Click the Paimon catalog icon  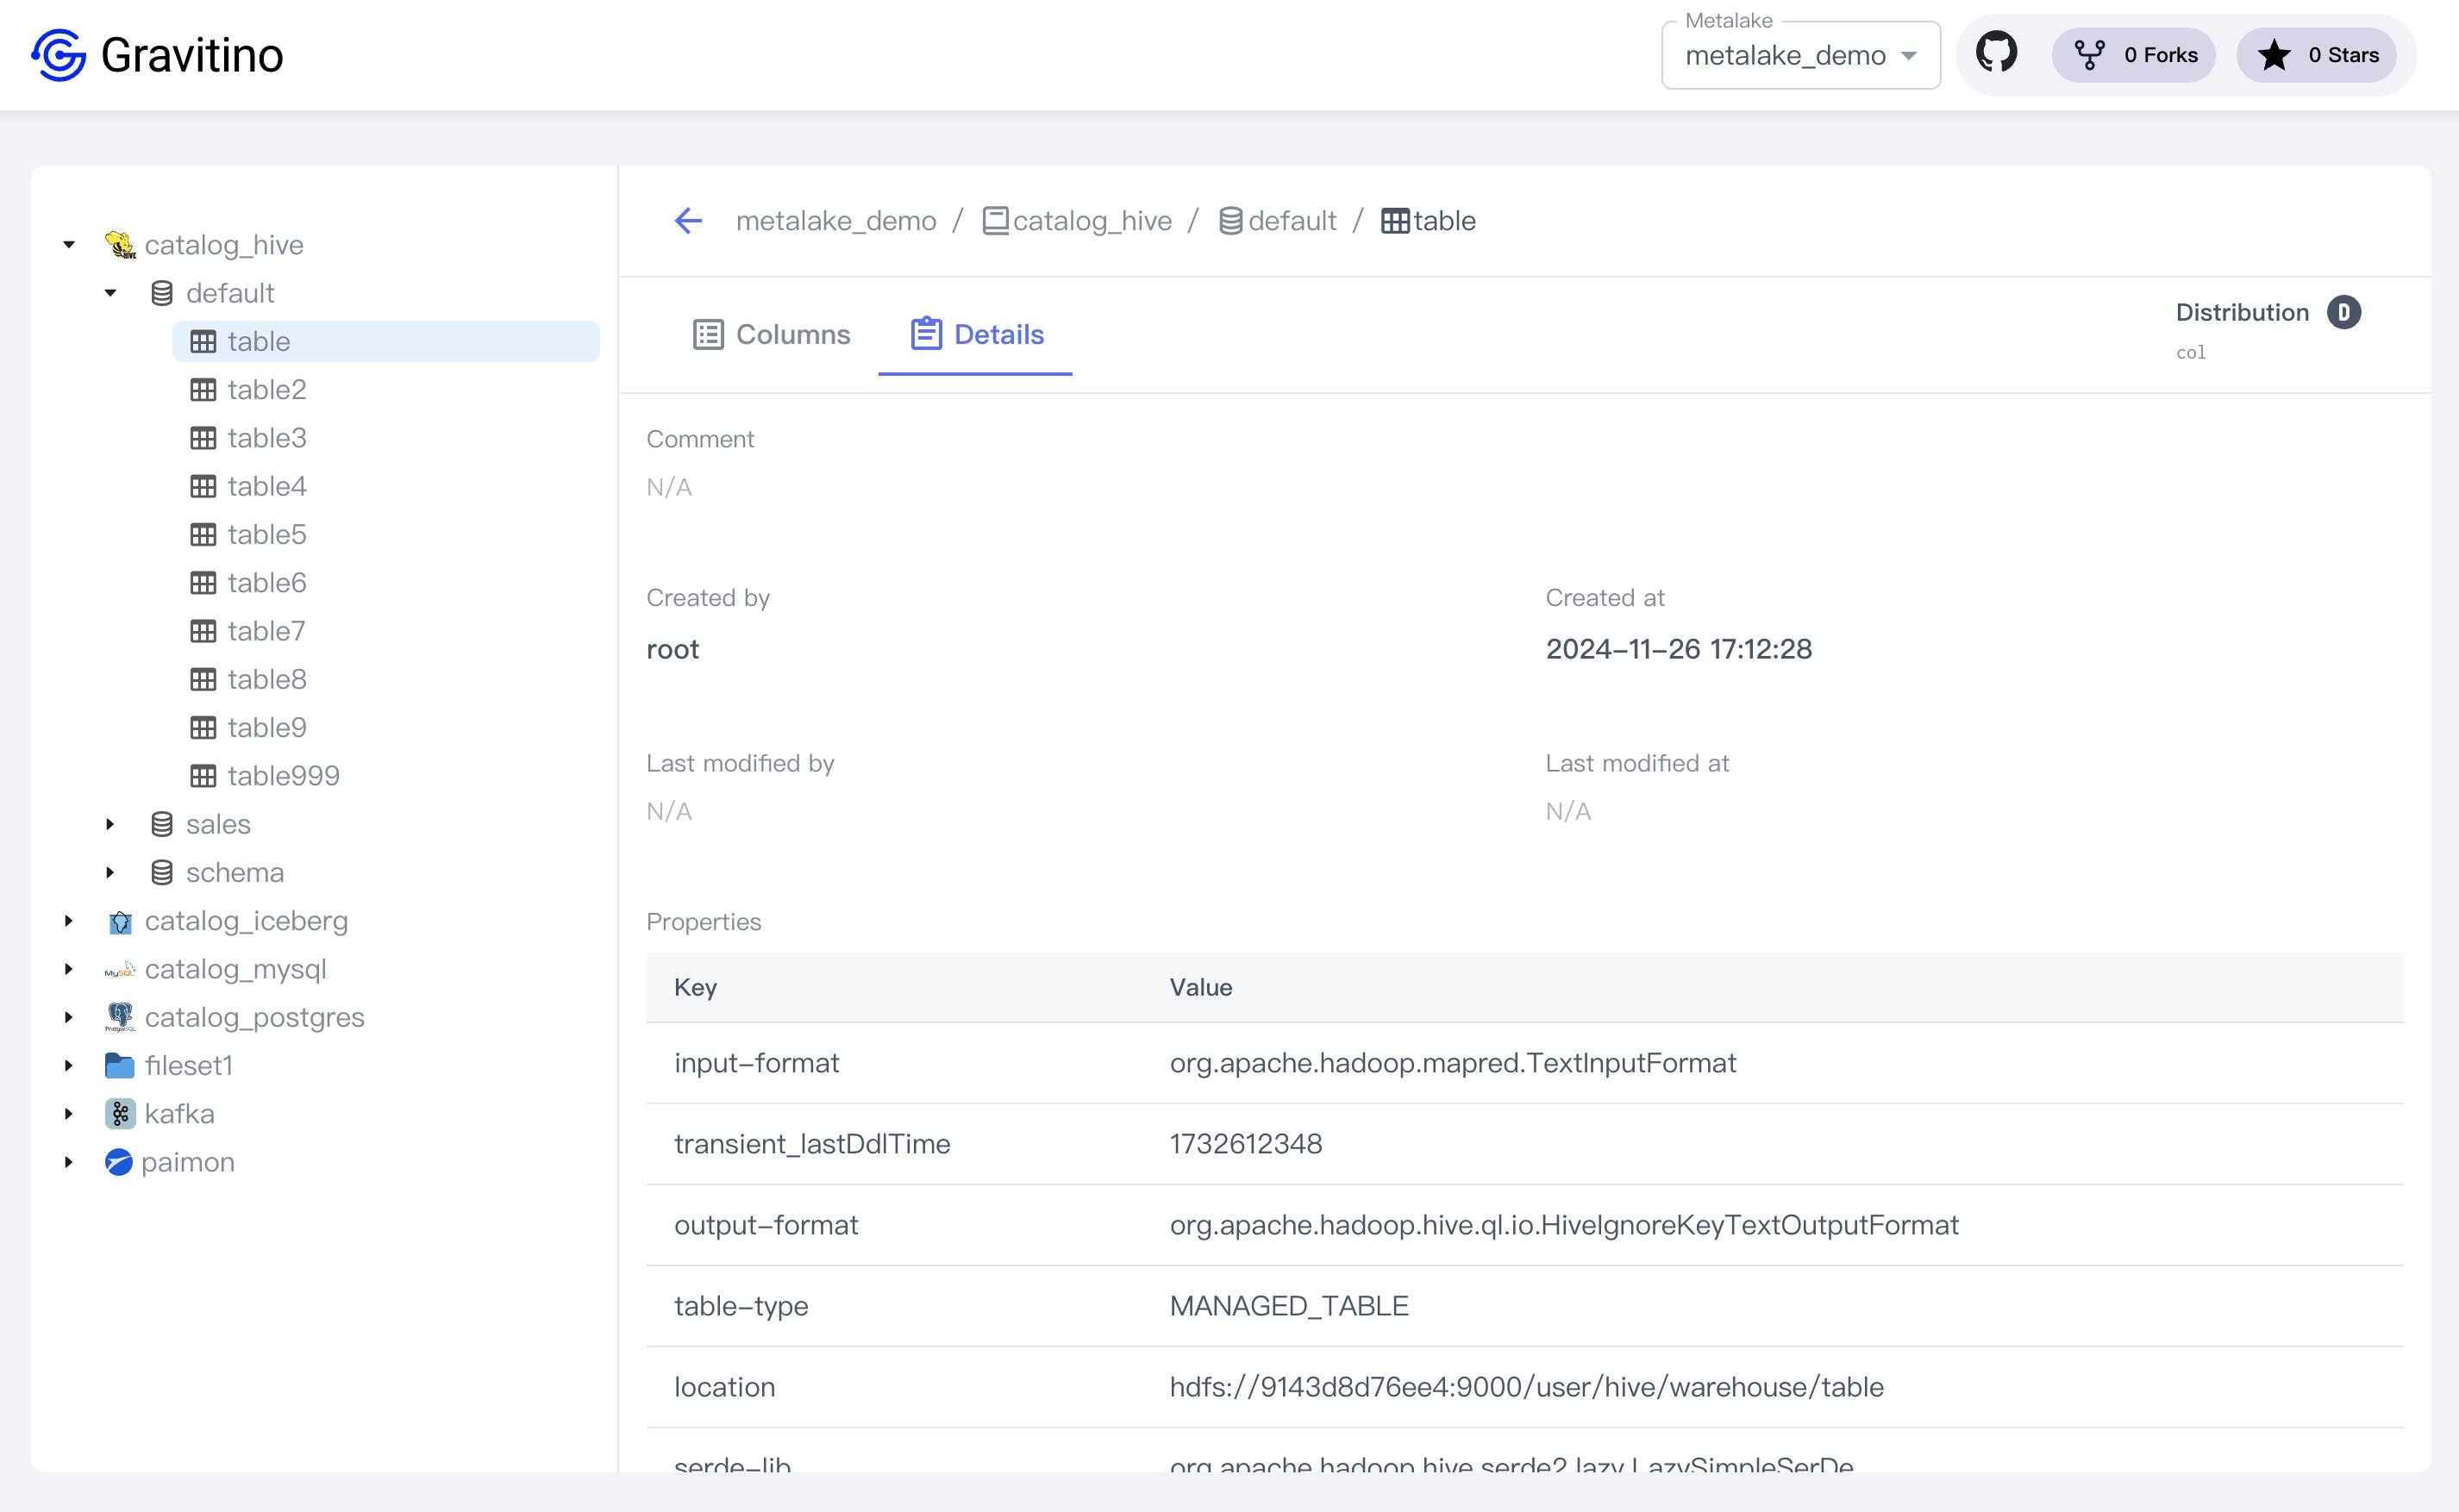point(119,1162)
